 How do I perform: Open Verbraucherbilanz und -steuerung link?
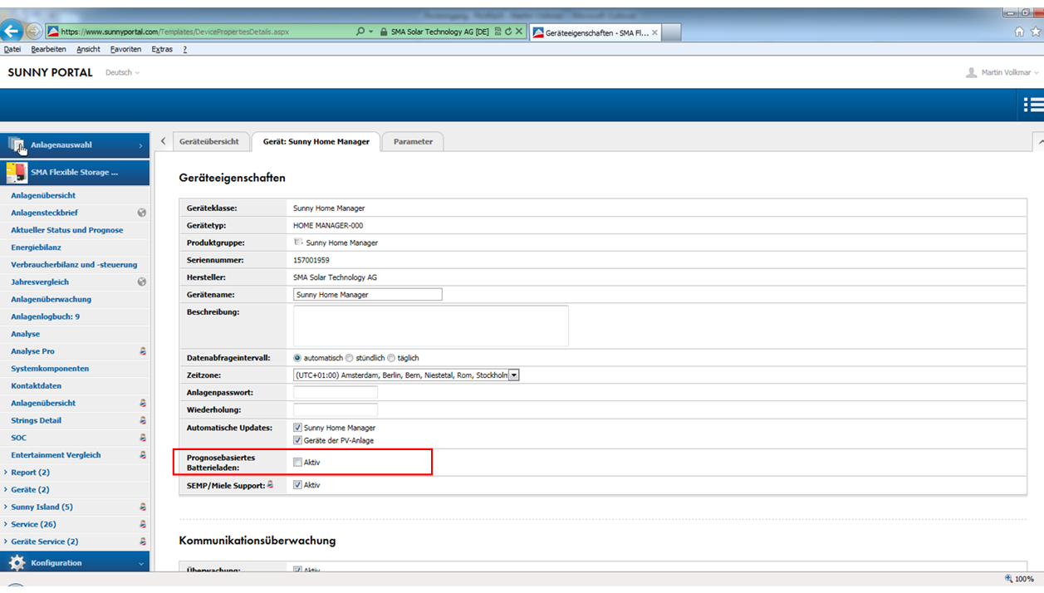coord(74,265)
